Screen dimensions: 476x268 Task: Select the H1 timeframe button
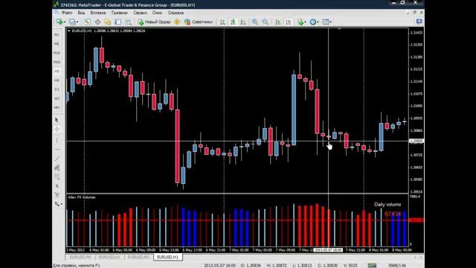pyautogui.click(x=57, y=71)
